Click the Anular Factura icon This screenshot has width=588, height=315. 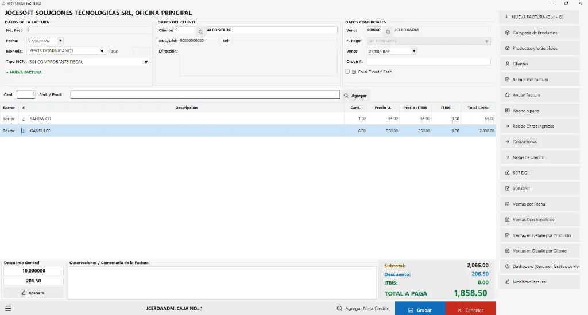pos(508,95)
